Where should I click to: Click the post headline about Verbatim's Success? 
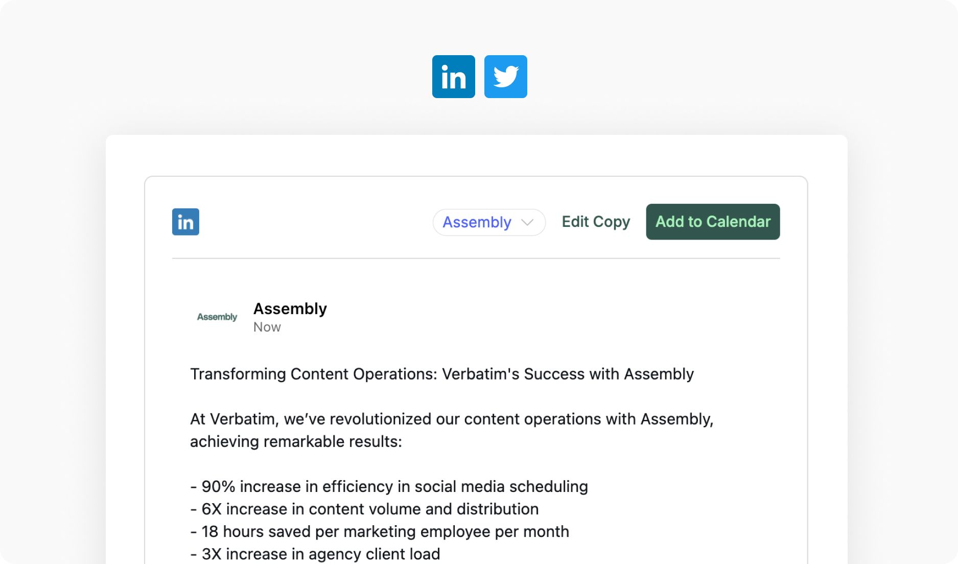(442, 374)
